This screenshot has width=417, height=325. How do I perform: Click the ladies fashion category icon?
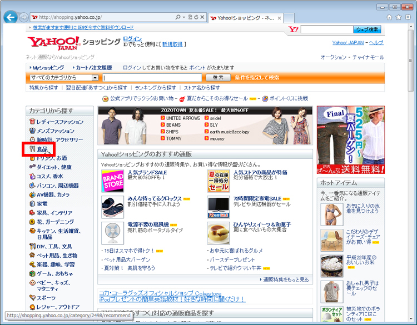32,122
